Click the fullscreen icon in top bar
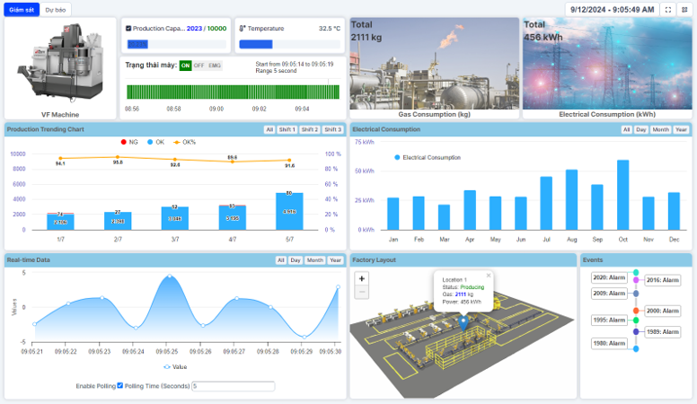 (667, 9)
